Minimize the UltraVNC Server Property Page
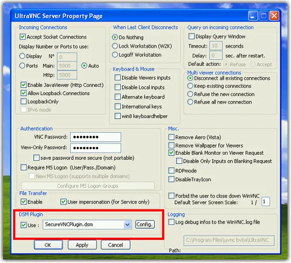The width and height of the screenshot is (291, 263). pyautogui.click(x=253, y=16)
